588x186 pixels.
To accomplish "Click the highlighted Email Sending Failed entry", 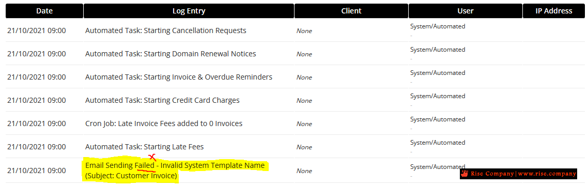I will (175, 171).
